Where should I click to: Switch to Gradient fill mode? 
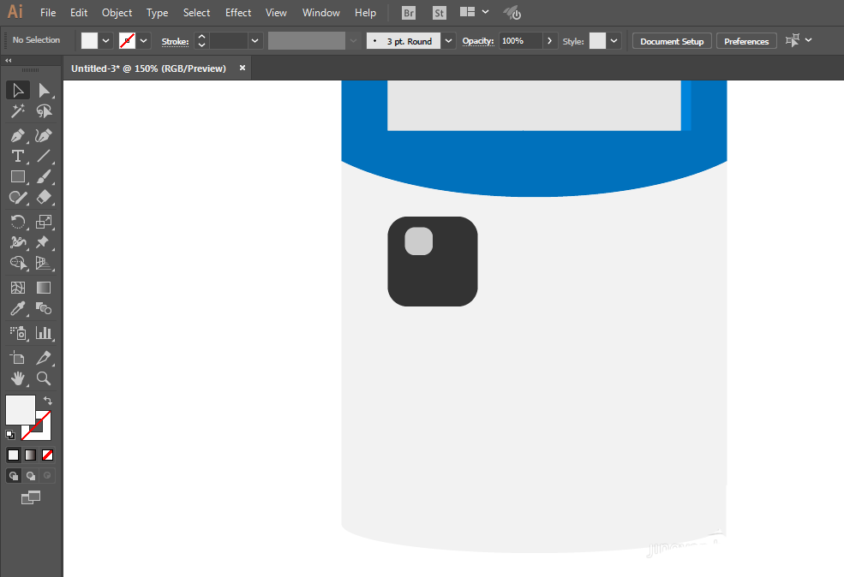pos(31,455)
